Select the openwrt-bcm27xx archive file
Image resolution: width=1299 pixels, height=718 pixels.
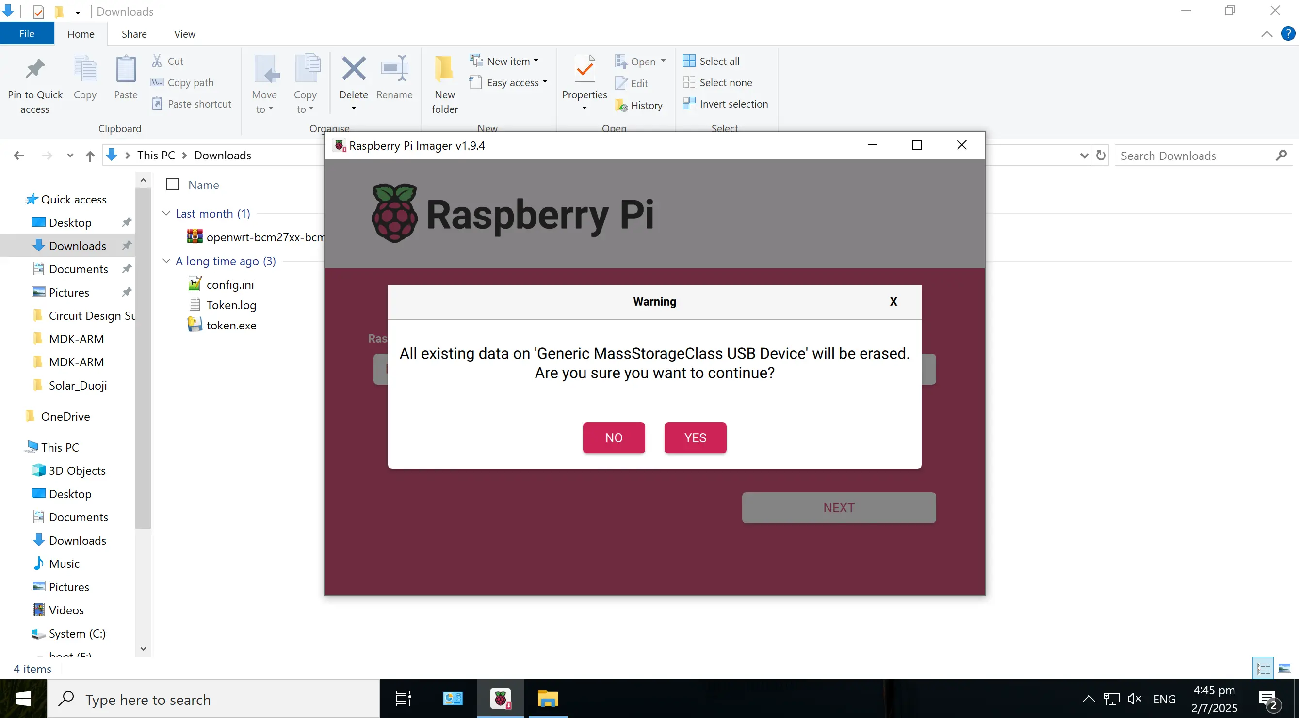[x=255, y=236]
